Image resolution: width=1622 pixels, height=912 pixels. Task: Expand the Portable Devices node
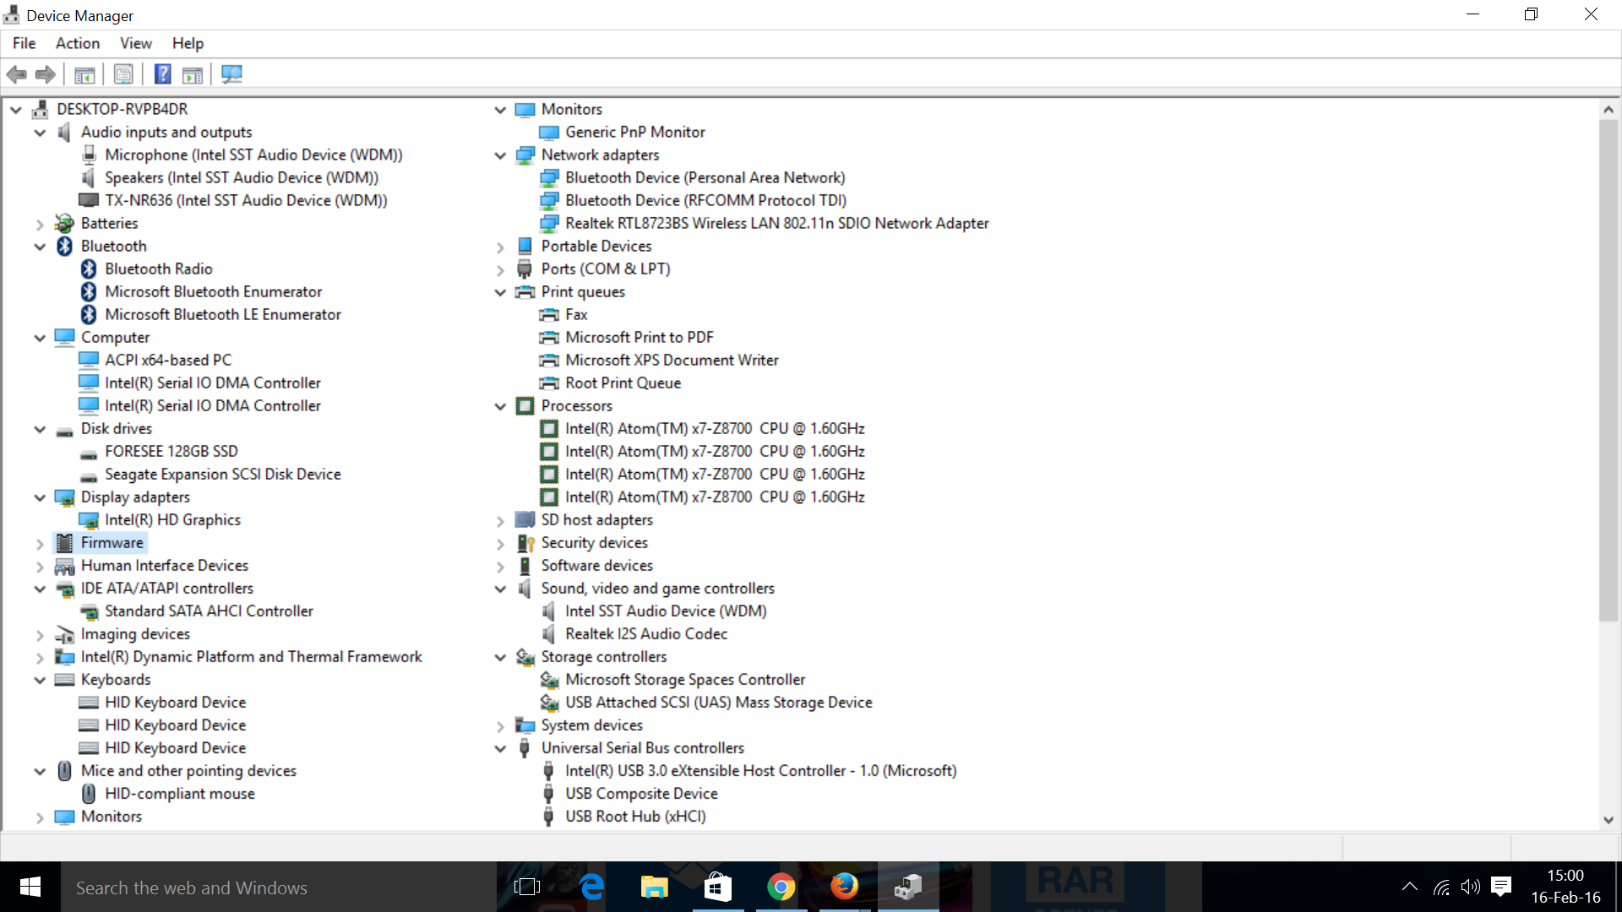click(x=500, y=247)
